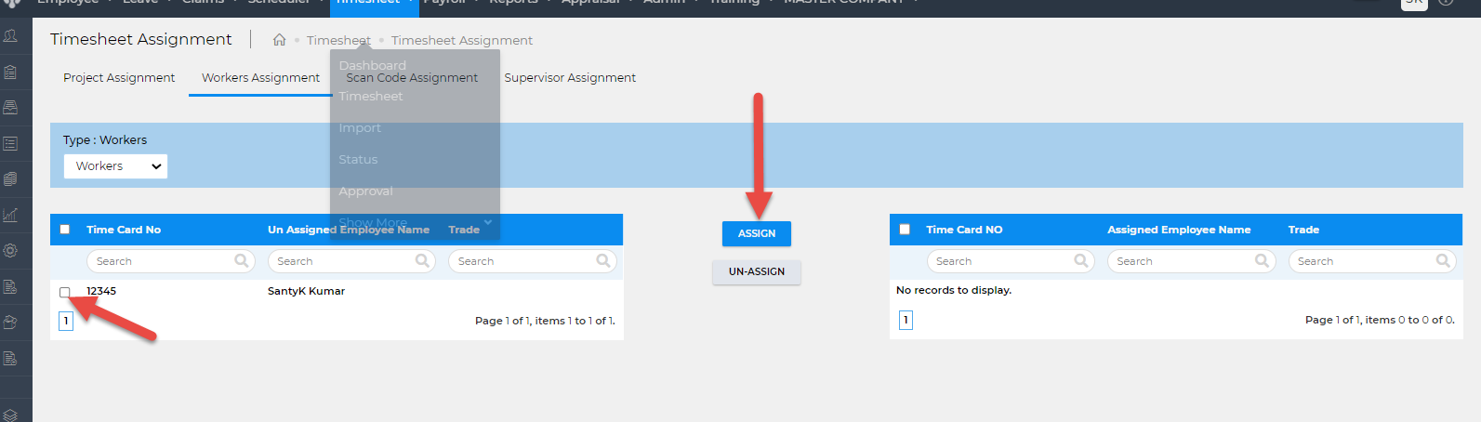Focus unassigned Time Card No search field
Screen dimensions: 1481x422
pyautogui.click(x=171, y=261)
